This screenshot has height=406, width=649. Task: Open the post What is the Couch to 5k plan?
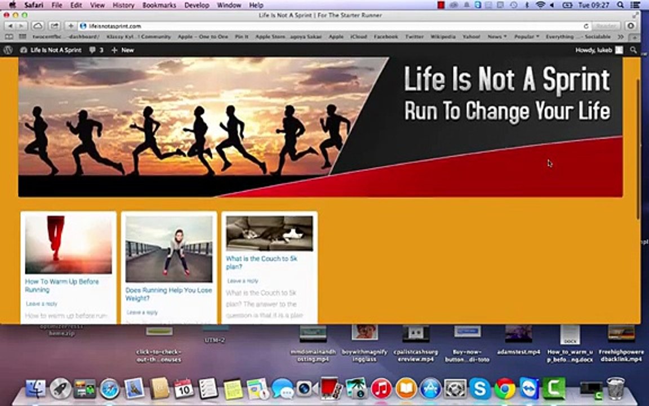pos(261,262)
